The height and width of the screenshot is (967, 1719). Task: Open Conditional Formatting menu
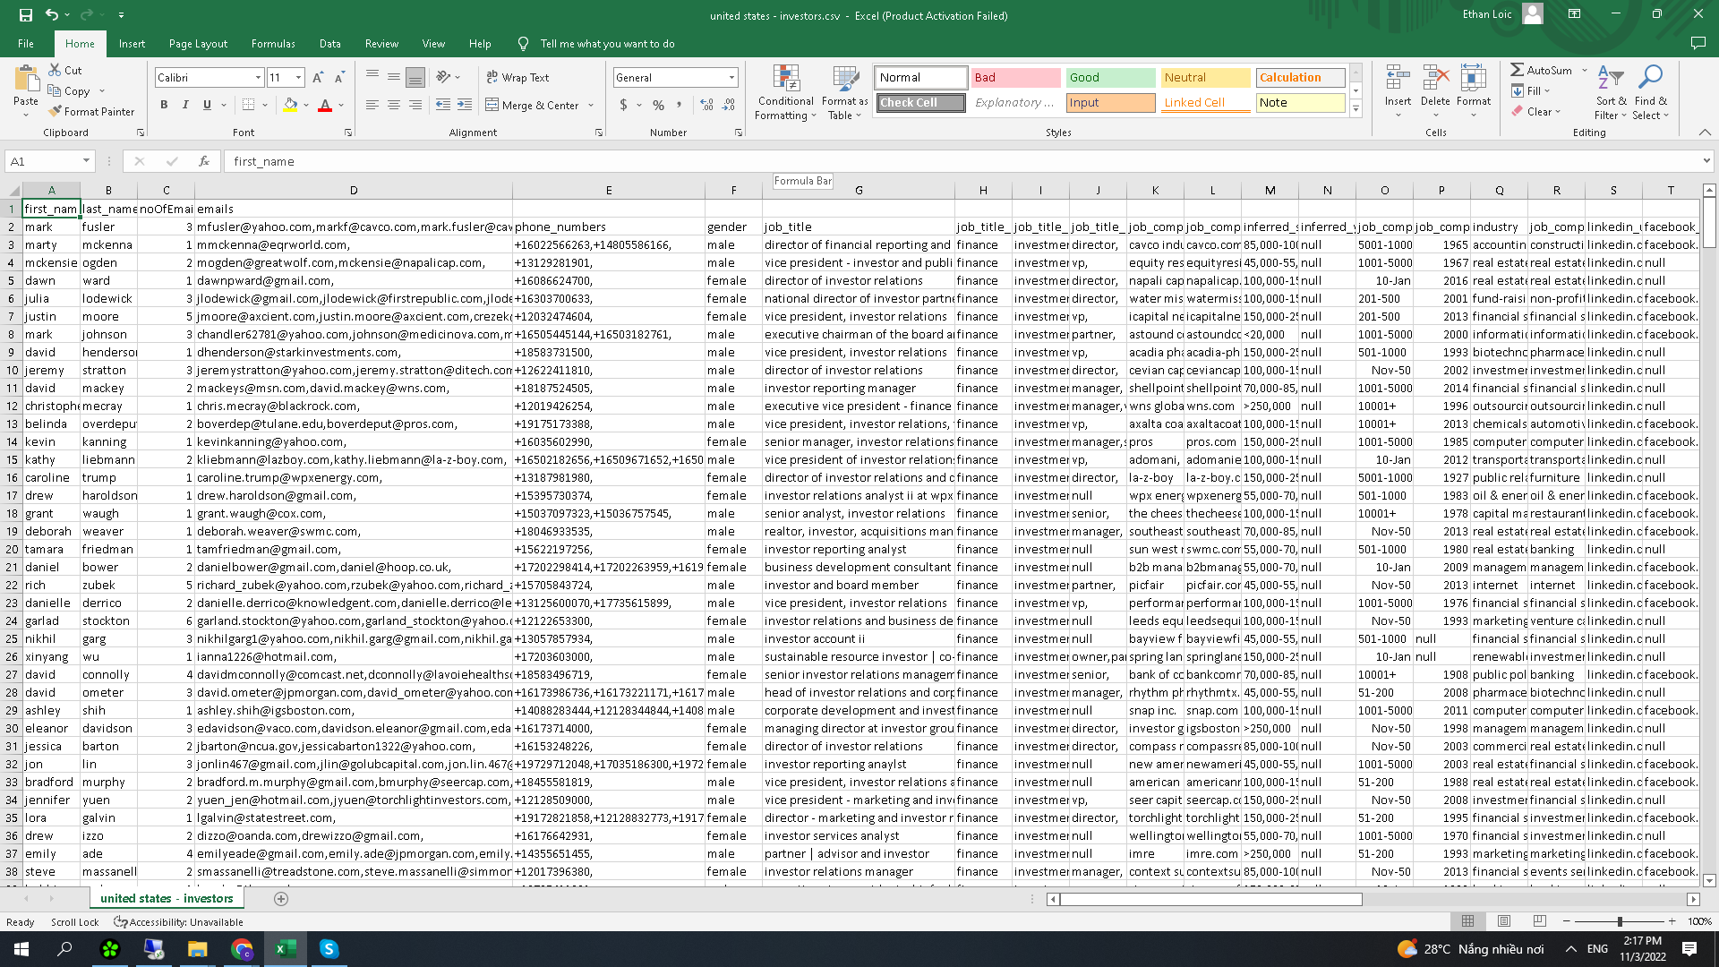(785, 93)
